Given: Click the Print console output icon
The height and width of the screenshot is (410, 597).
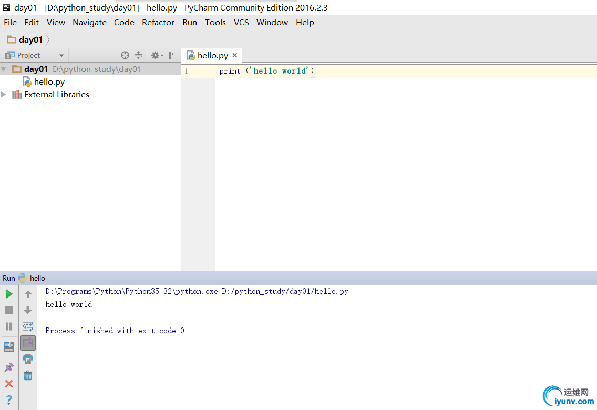Looking at the screenshot, I should pyautogui.click(x=28, y=359).
